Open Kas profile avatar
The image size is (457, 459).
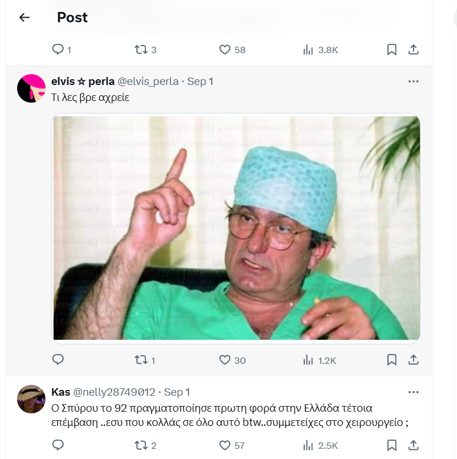[x=31, y=399]
